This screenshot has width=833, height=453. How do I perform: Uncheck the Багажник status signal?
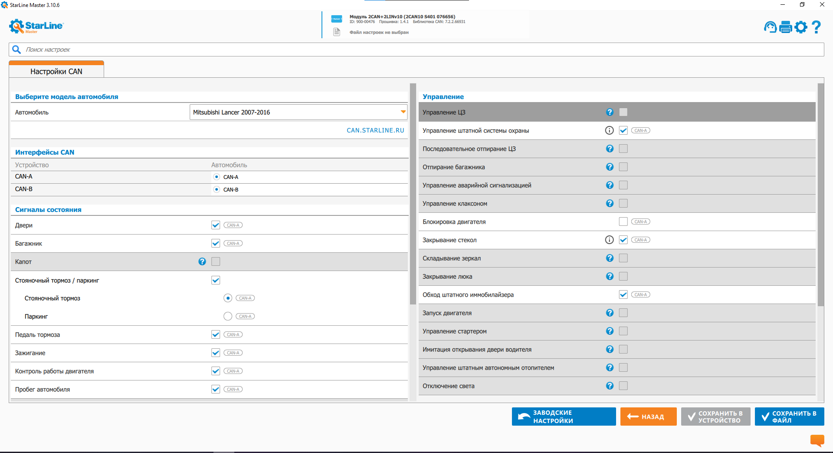click(x=216, y=243)
